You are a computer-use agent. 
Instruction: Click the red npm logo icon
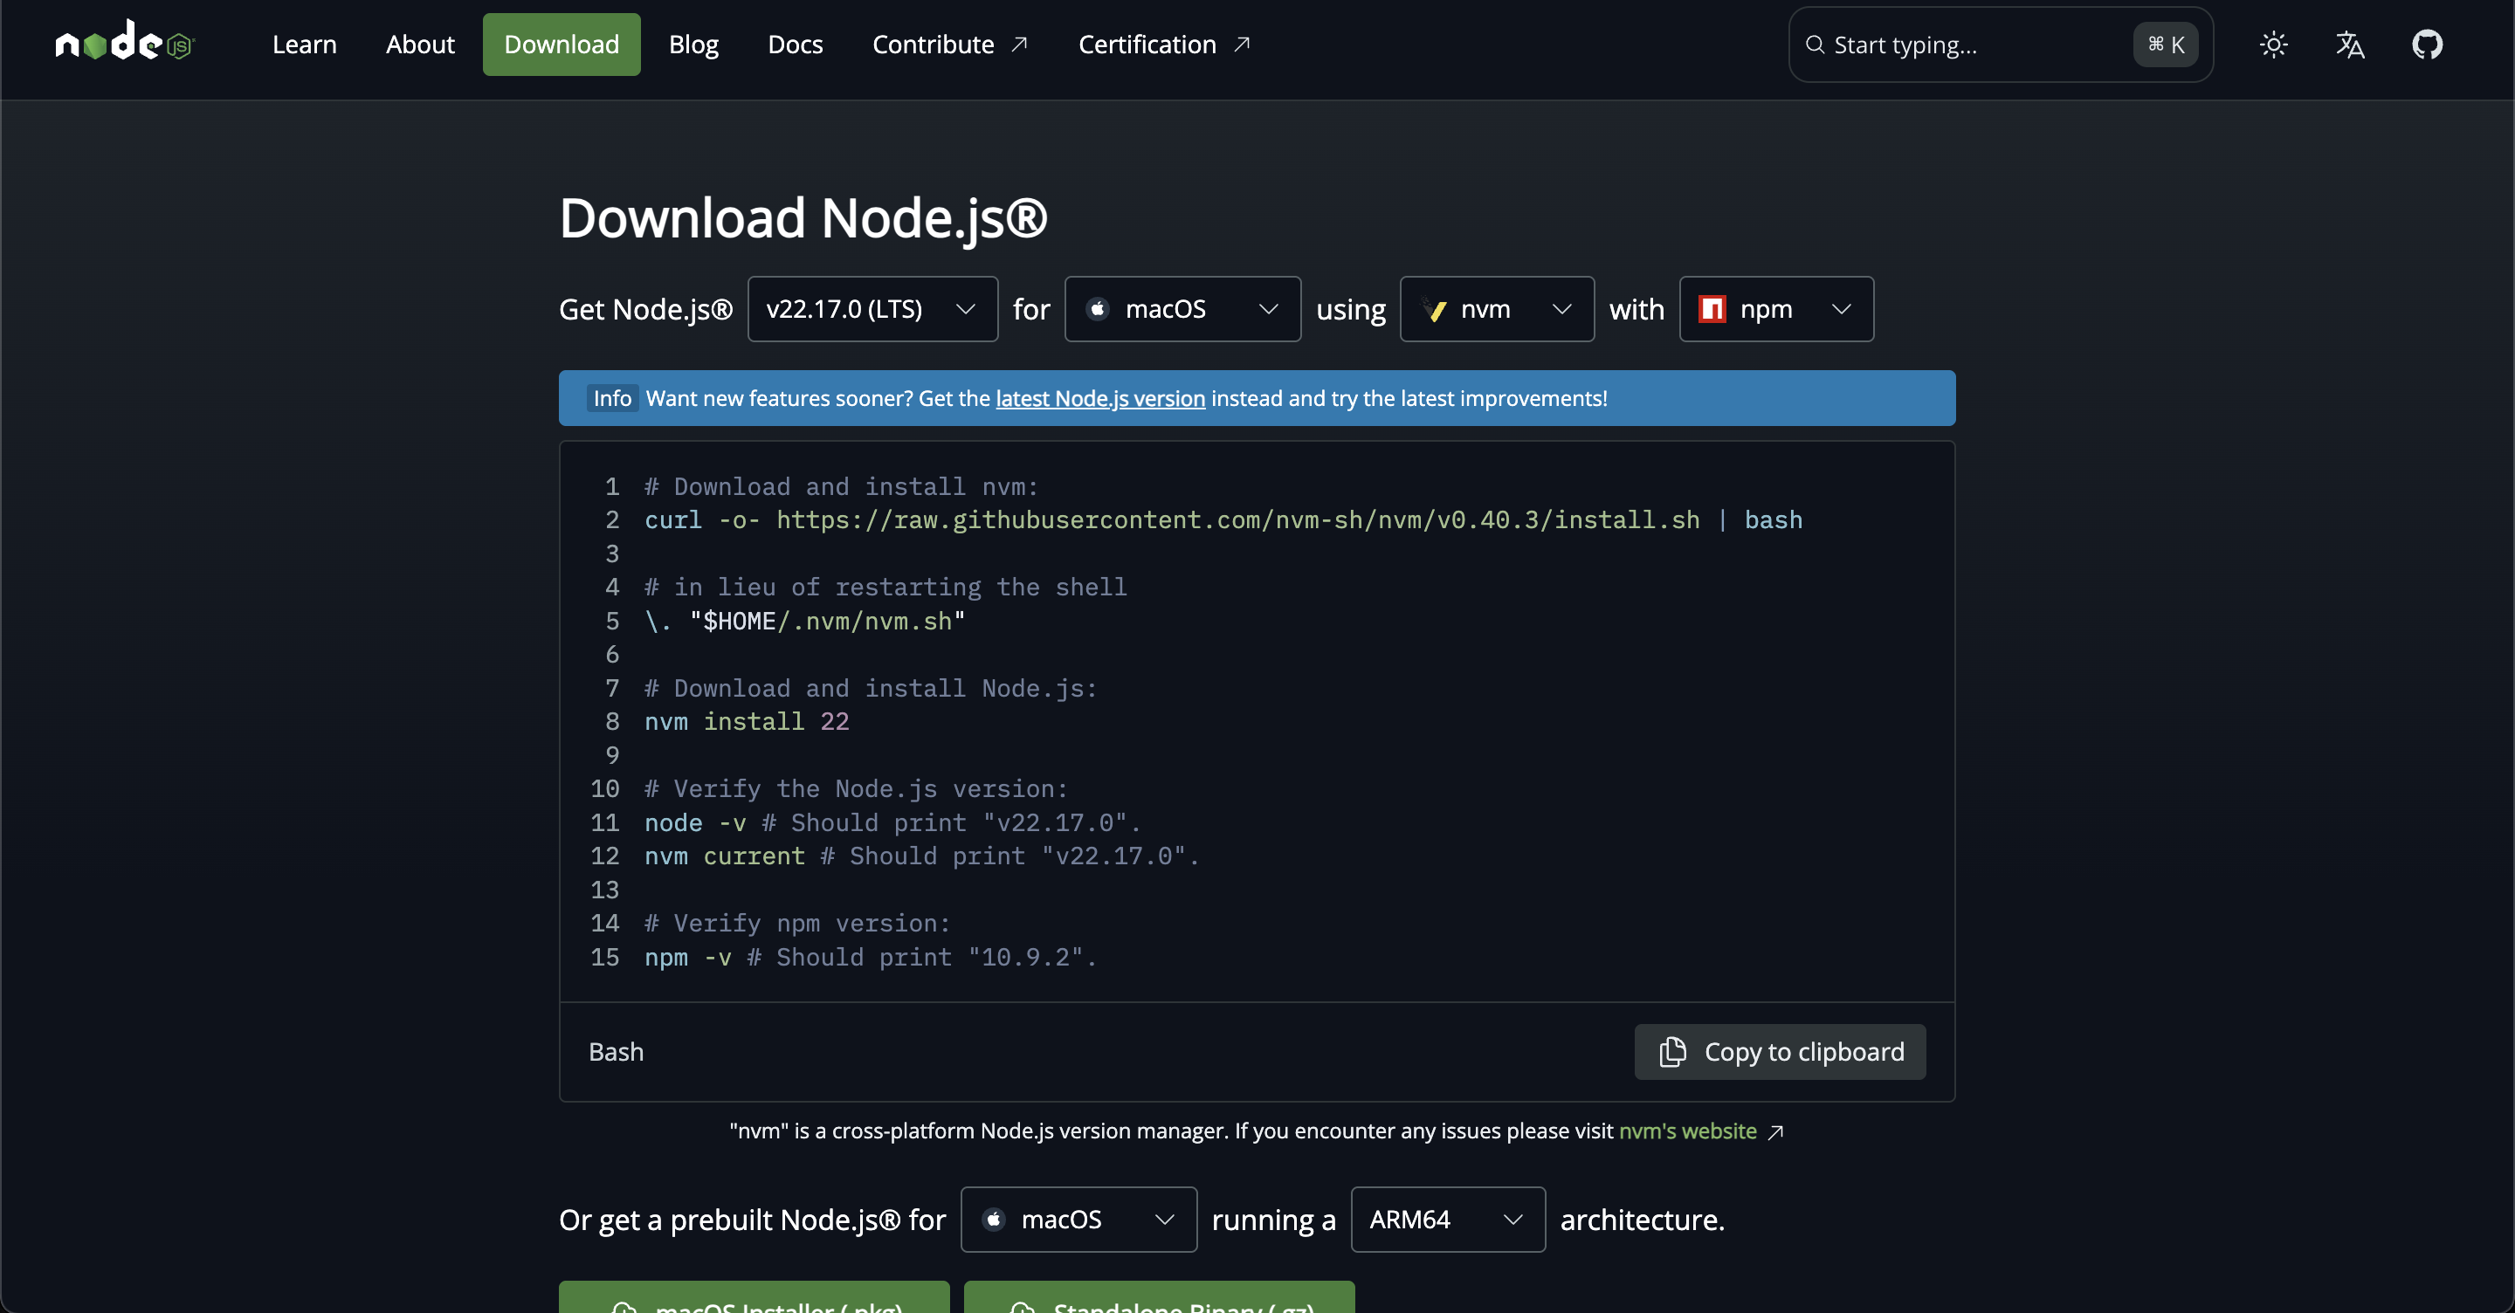point(1712,309)
